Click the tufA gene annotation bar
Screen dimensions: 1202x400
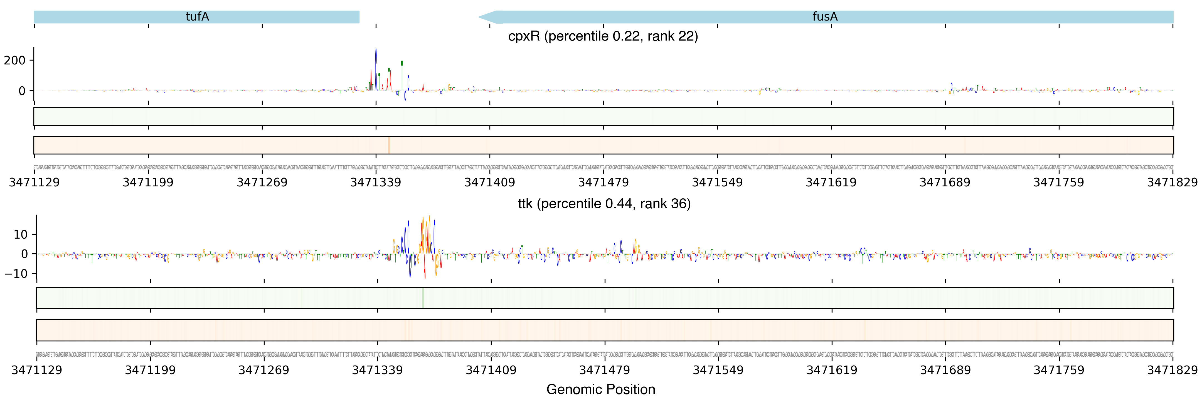coord(196,17)
